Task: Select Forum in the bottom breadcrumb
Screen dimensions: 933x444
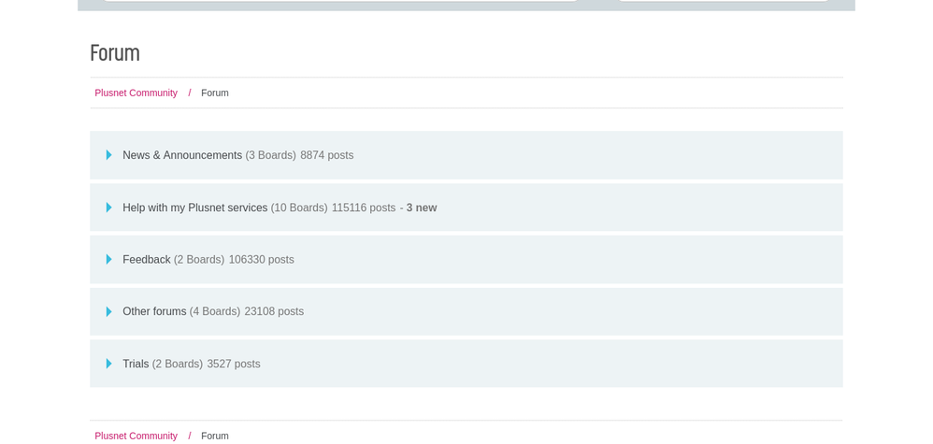Action: (x=214, y=436)
